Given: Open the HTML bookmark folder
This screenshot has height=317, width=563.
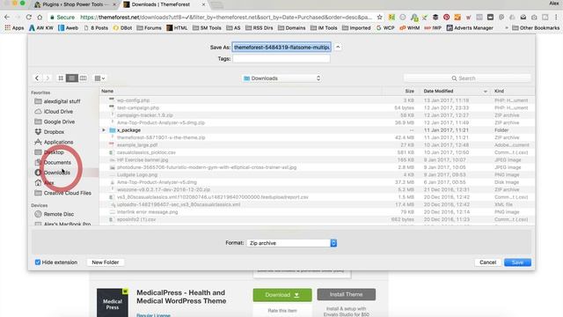Looking at the screenshot, I should click(x=177, y=27).
